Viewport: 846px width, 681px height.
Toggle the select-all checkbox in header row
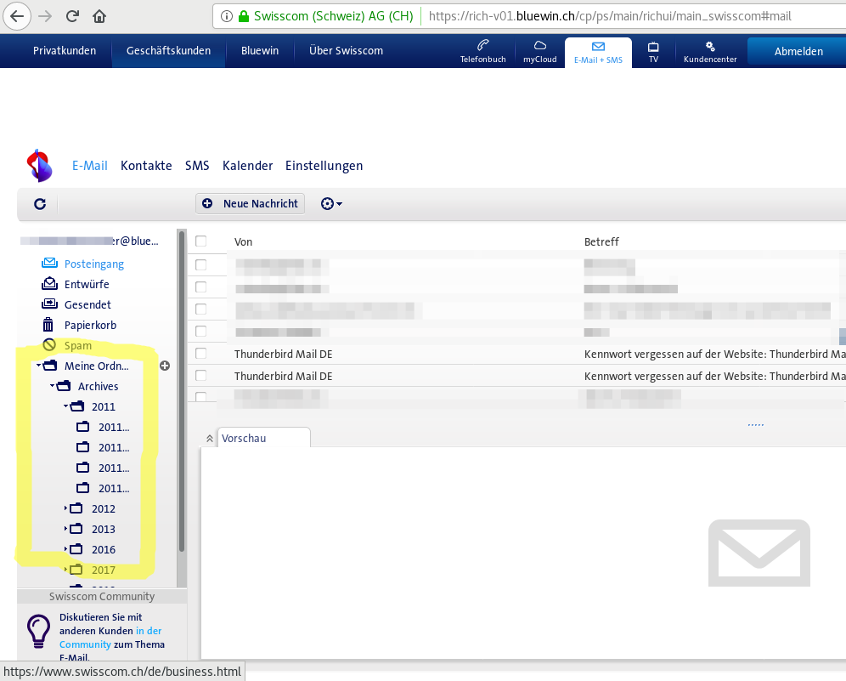click(201, 241)
